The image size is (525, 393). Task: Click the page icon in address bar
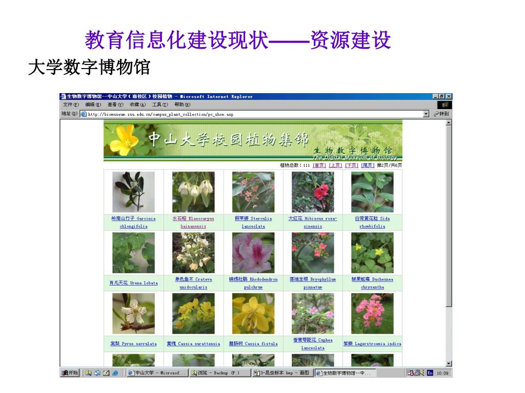(x=84, y=114)
